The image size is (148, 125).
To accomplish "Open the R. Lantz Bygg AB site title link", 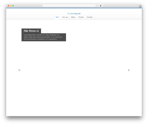I will tap(74, 14).
